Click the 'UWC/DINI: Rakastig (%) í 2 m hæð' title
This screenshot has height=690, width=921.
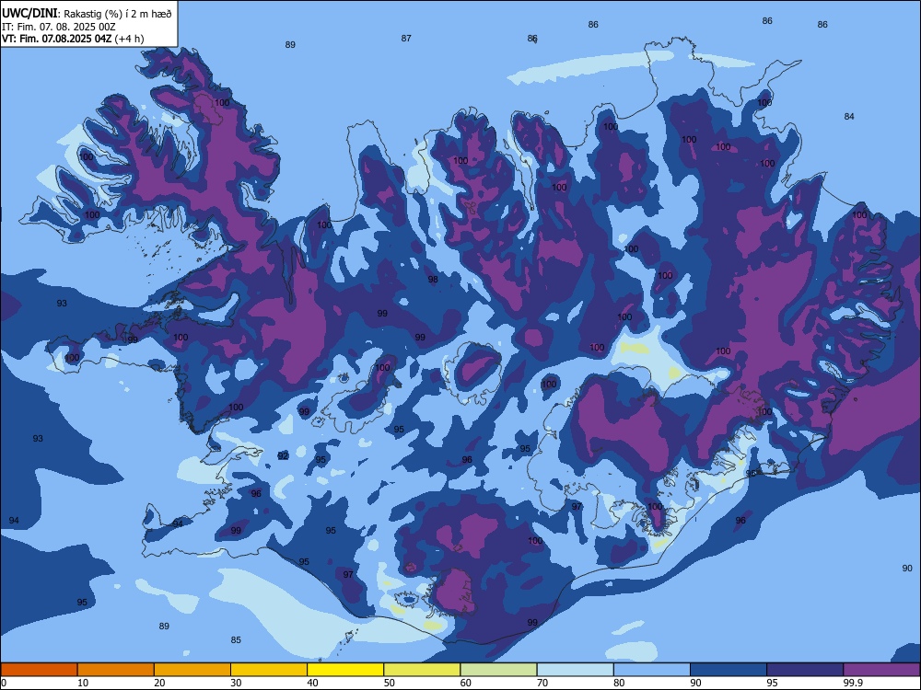pyautogui.click(x=87, y=14)
